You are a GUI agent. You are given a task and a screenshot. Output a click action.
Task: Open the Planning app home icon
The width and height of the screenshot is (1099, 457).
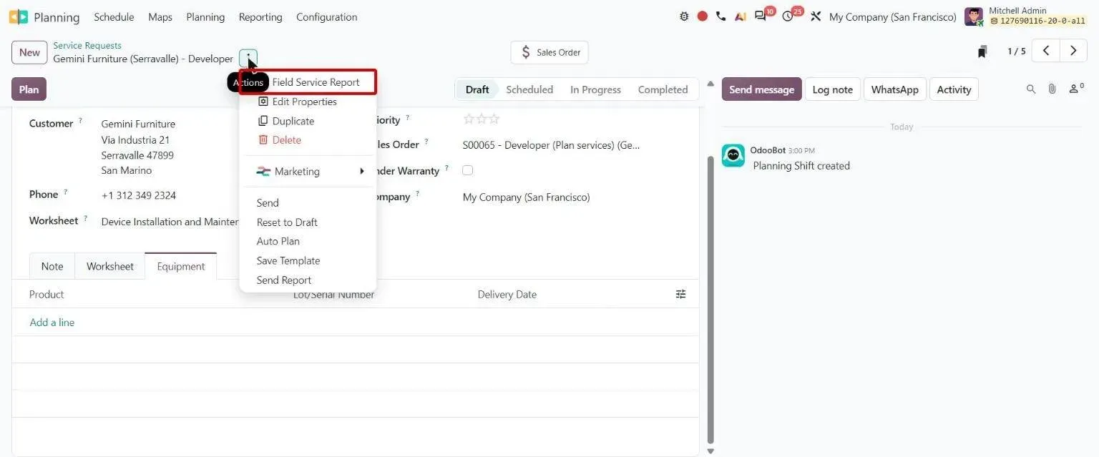(19, 16)
